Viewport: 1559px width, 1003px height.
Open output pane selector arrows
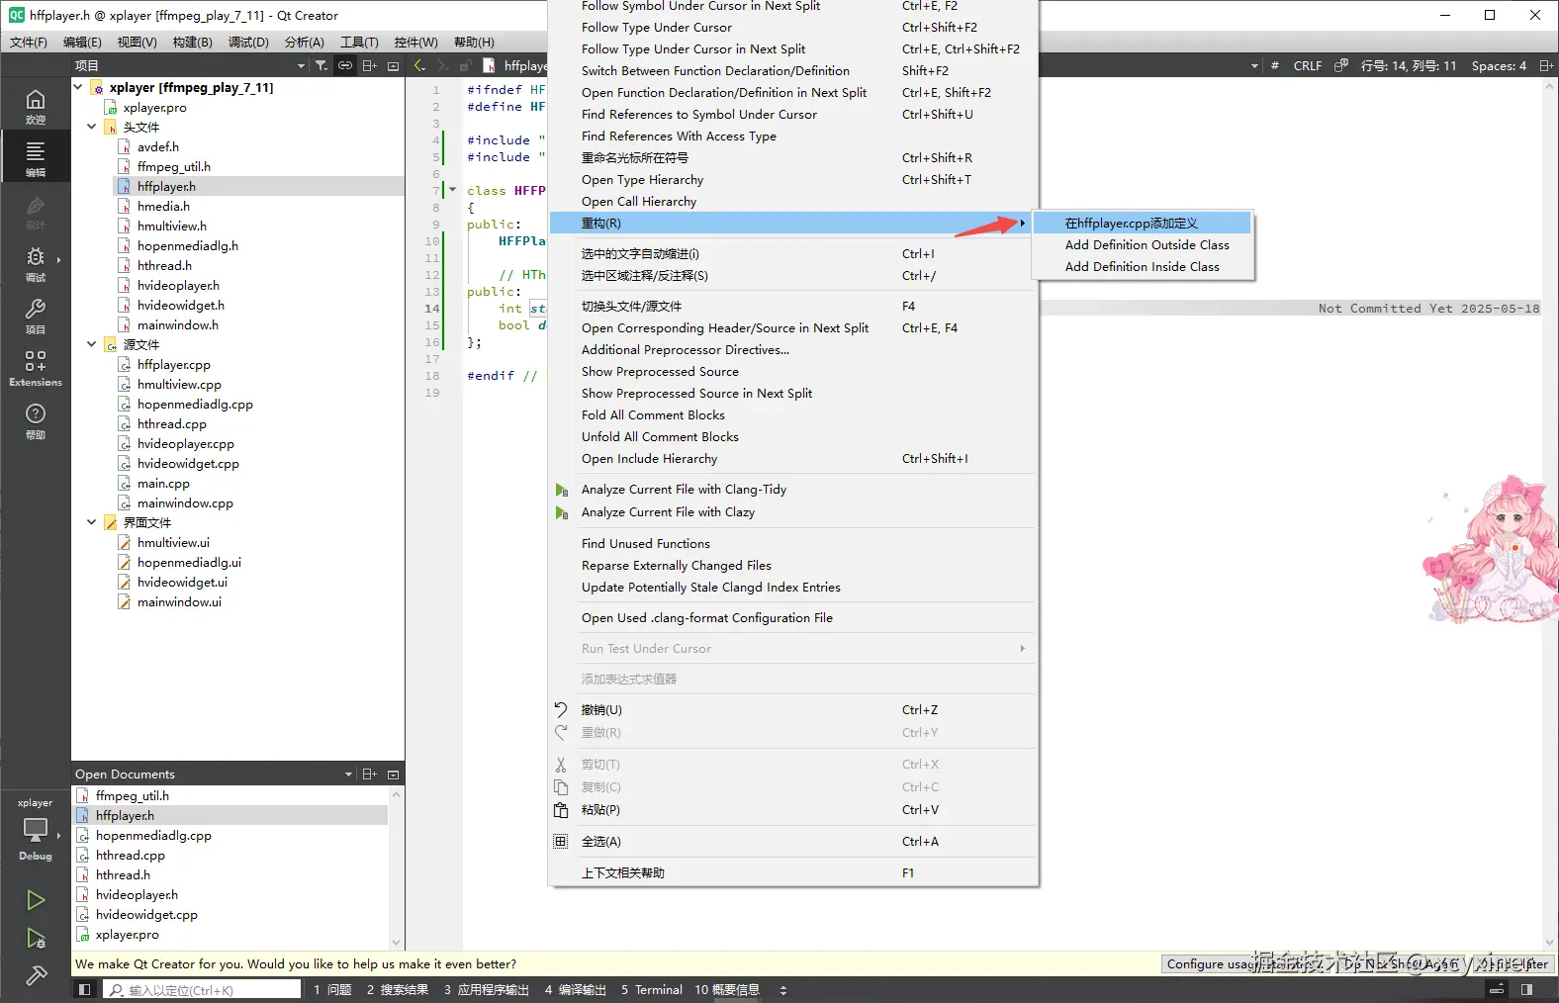click(783, 989)
